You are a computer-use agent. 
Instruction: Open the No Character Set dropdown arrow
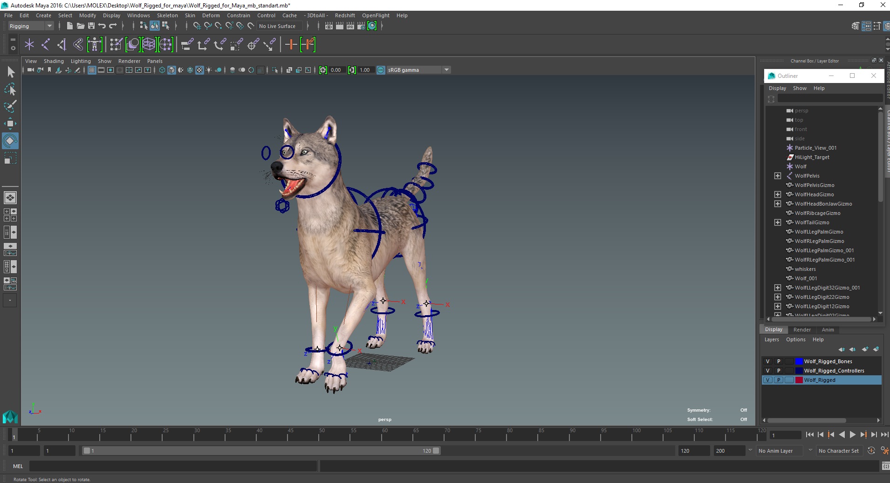pos(810,450)
